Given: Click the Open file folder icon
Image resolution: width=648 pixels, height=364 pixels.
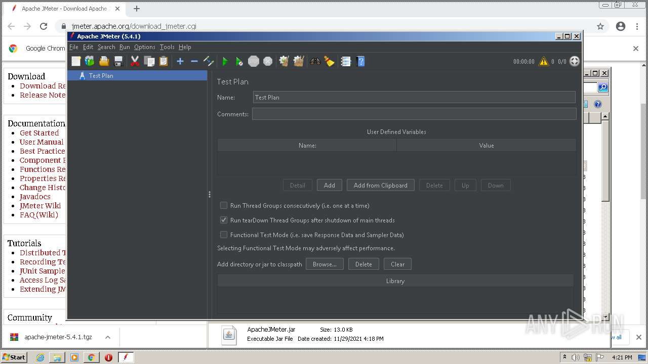Looking at the screenshot, I should 104,61.
